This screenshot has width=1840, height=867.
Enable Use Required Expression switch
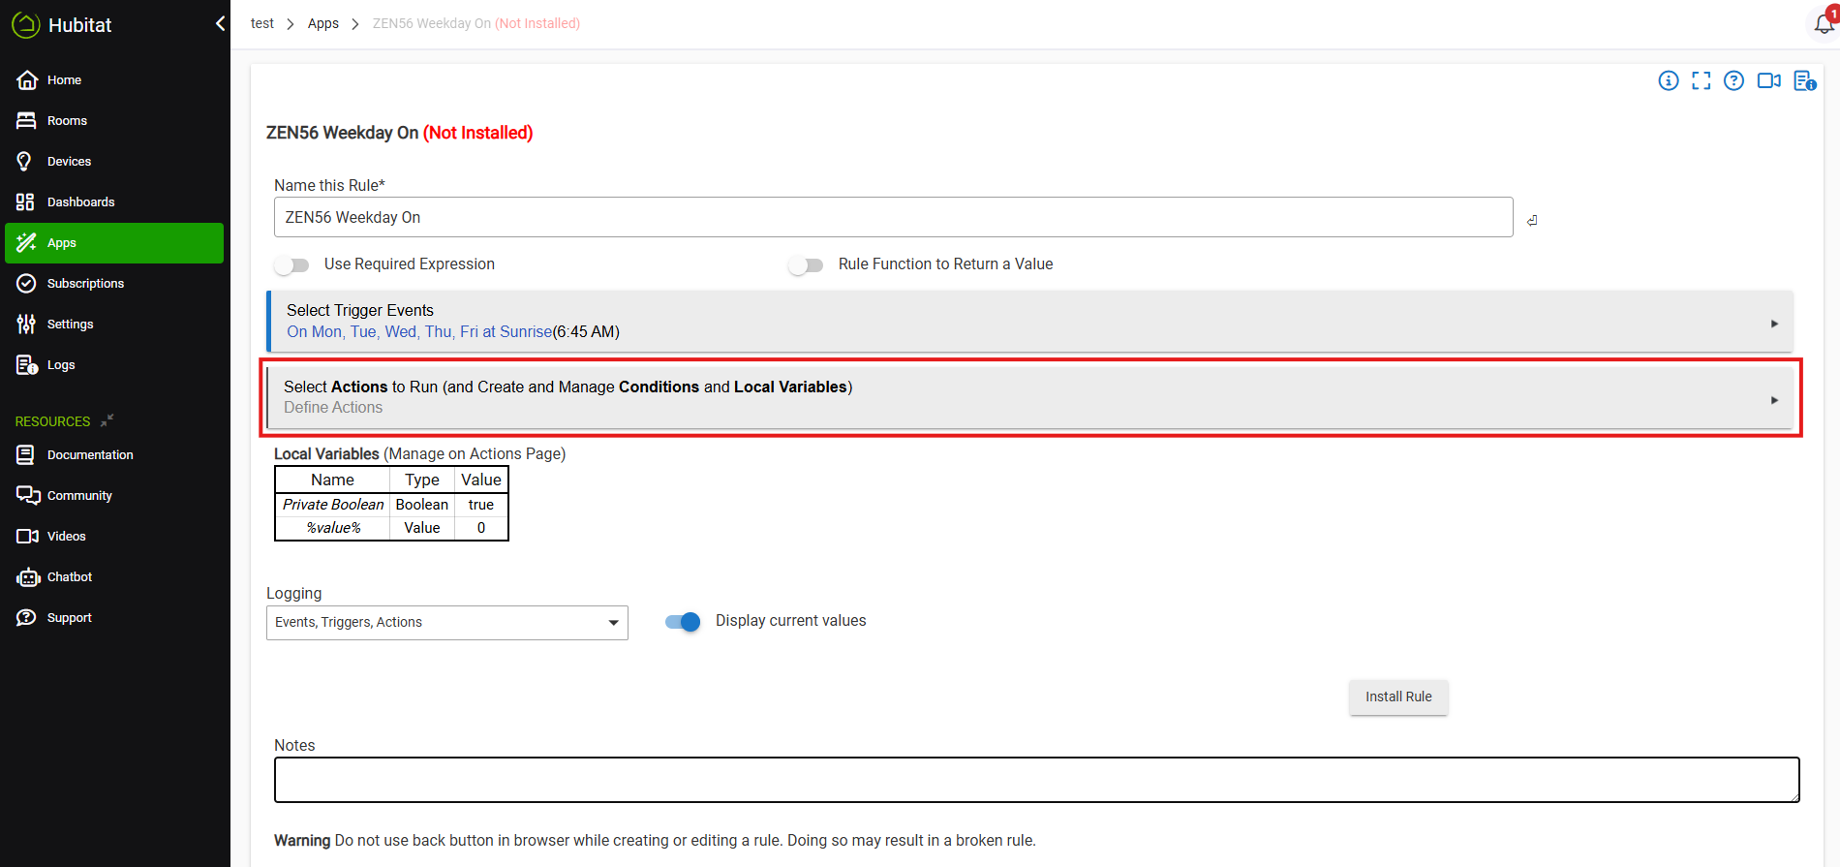click(291, 265)
